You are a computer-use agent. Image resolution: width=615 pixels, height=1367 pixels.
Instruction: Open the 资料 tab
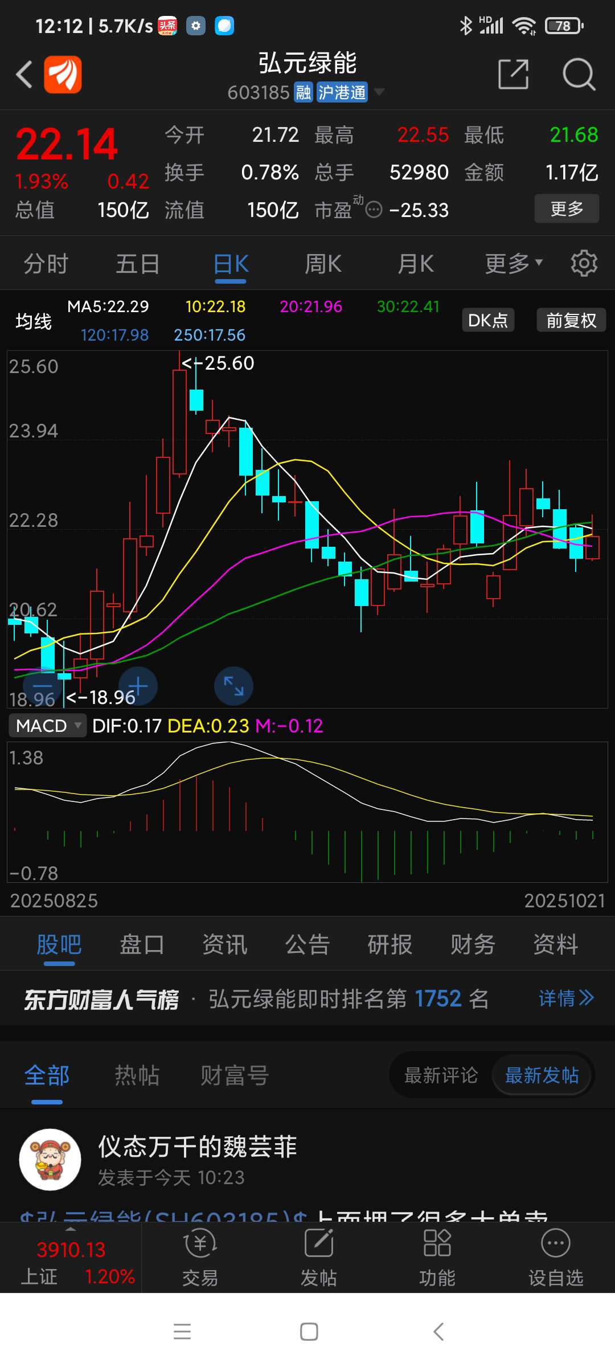[556, 944]
